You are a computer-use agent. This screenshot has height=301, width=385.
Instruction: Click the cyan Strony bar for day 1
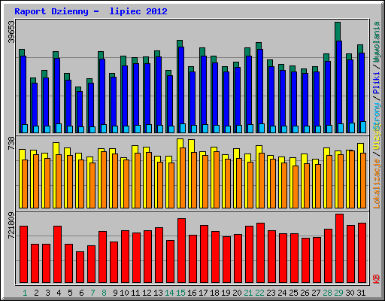(25, 129)
